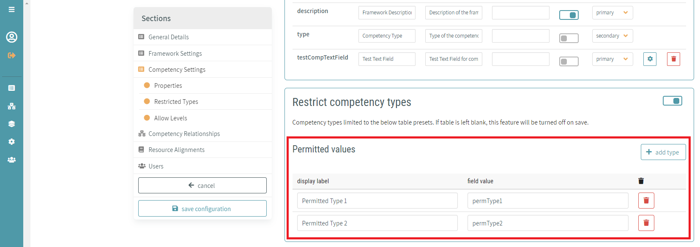This screenshot has width=700, height=247.
Task: Toggle the testCompTextField row switch
Action: pos(569,62)
